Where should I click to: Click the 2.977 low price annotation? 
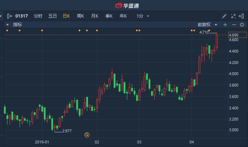point(67,131)
